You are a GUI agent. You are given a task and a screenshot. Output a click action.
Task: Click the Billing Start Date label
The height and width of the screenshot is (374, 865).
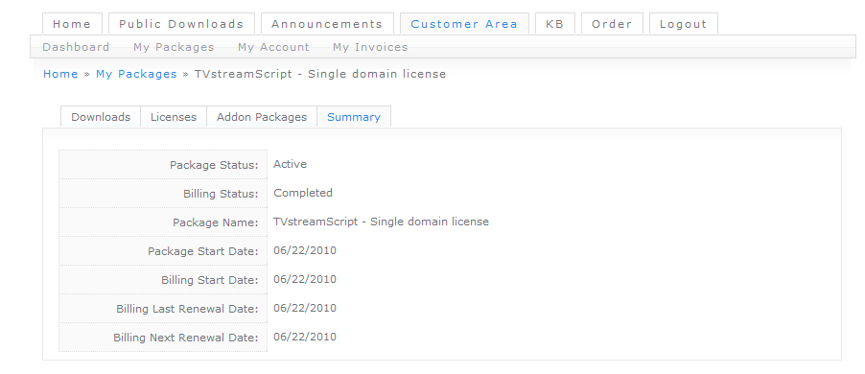(x=210, y=280)
